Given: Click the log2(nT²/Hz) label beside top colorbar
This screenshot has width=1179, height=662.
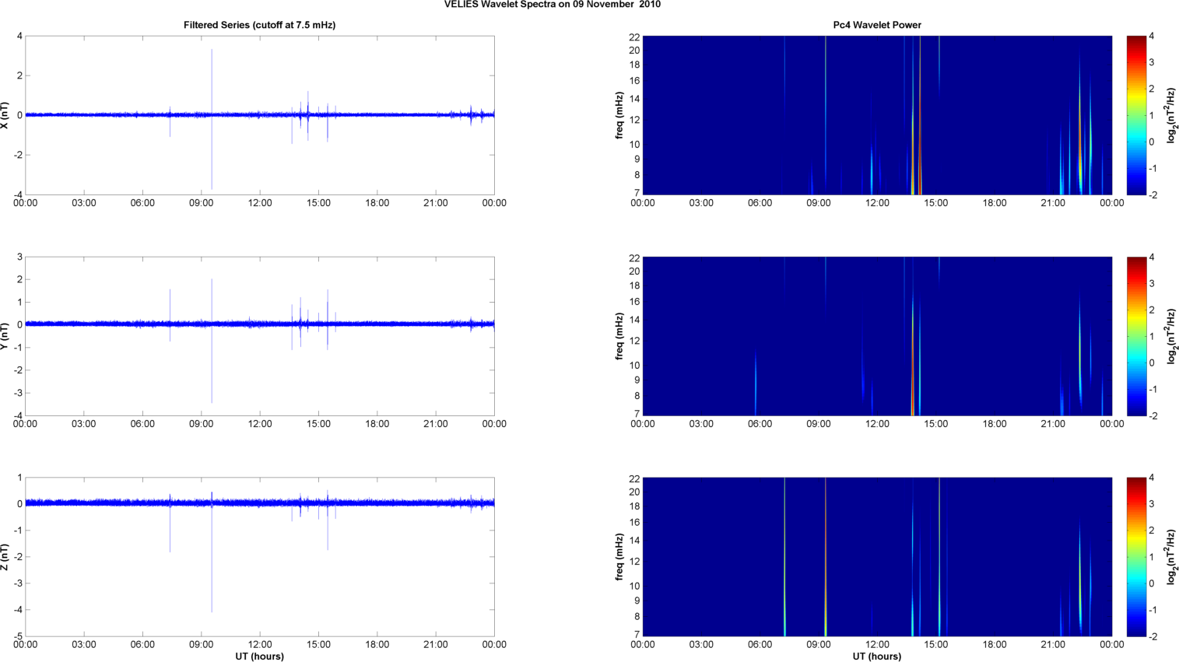Looking at the screenshot, I should [1170, 115].
